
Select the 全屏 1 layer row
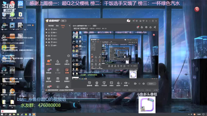pyautogui.click(x=58, y=45)
